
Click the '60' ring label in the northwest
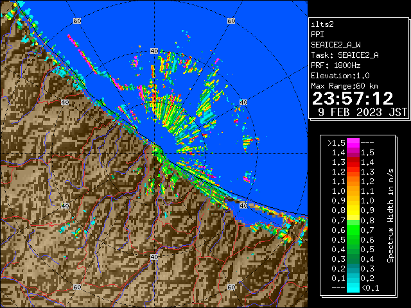77,21
